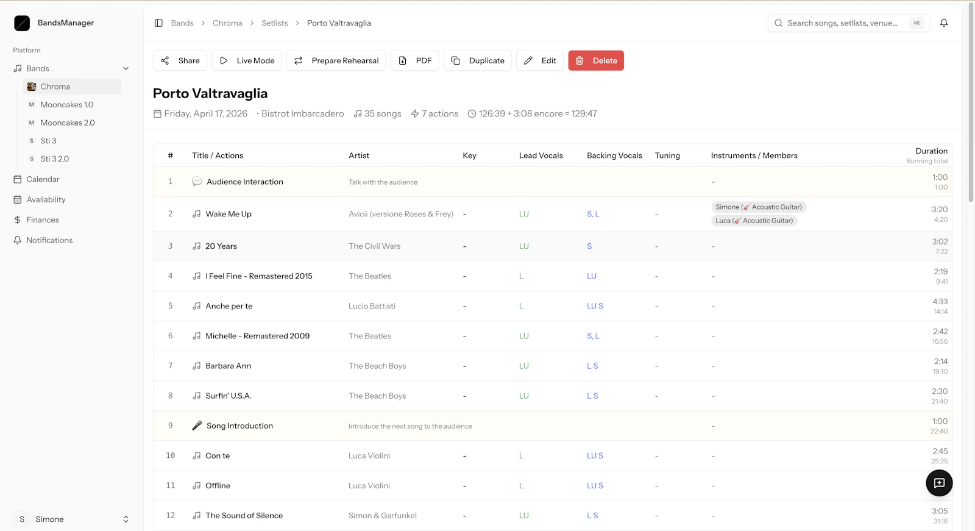The height and width of the screenshot is (531, 975).
Task: Click the music note icon for Anche per te
Action: pos(197,306)
